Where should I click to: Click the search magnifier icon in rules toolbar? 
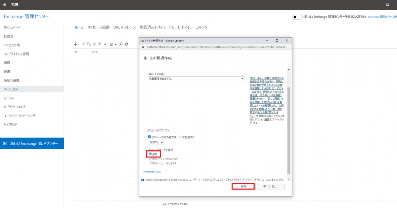coord(121,44)
